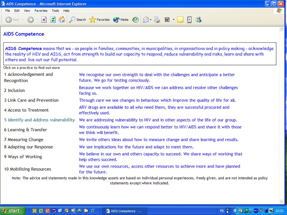
Task: Open practice 3 Link Care and Prevention
Action: (x=31, y=100)
